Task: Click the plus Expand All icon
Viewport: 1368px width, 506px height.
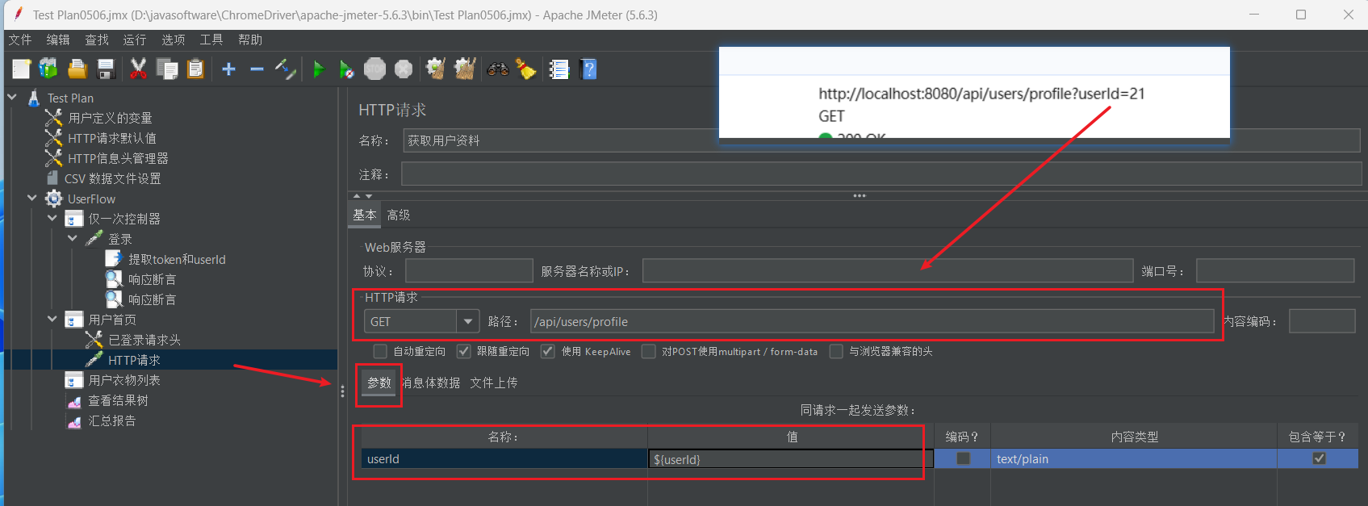Action: pos(228,69)
